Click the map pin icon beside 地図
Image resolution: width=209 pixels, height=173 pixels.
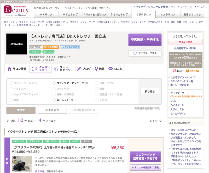pos(96,69)
